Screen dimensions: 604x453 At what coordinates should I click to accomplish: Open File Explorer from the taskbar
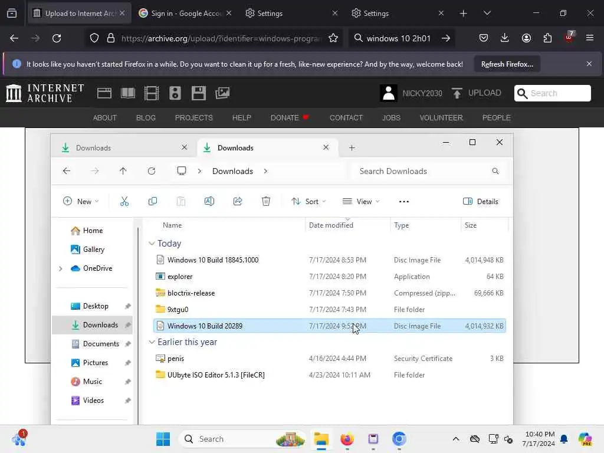click(321, 439)
